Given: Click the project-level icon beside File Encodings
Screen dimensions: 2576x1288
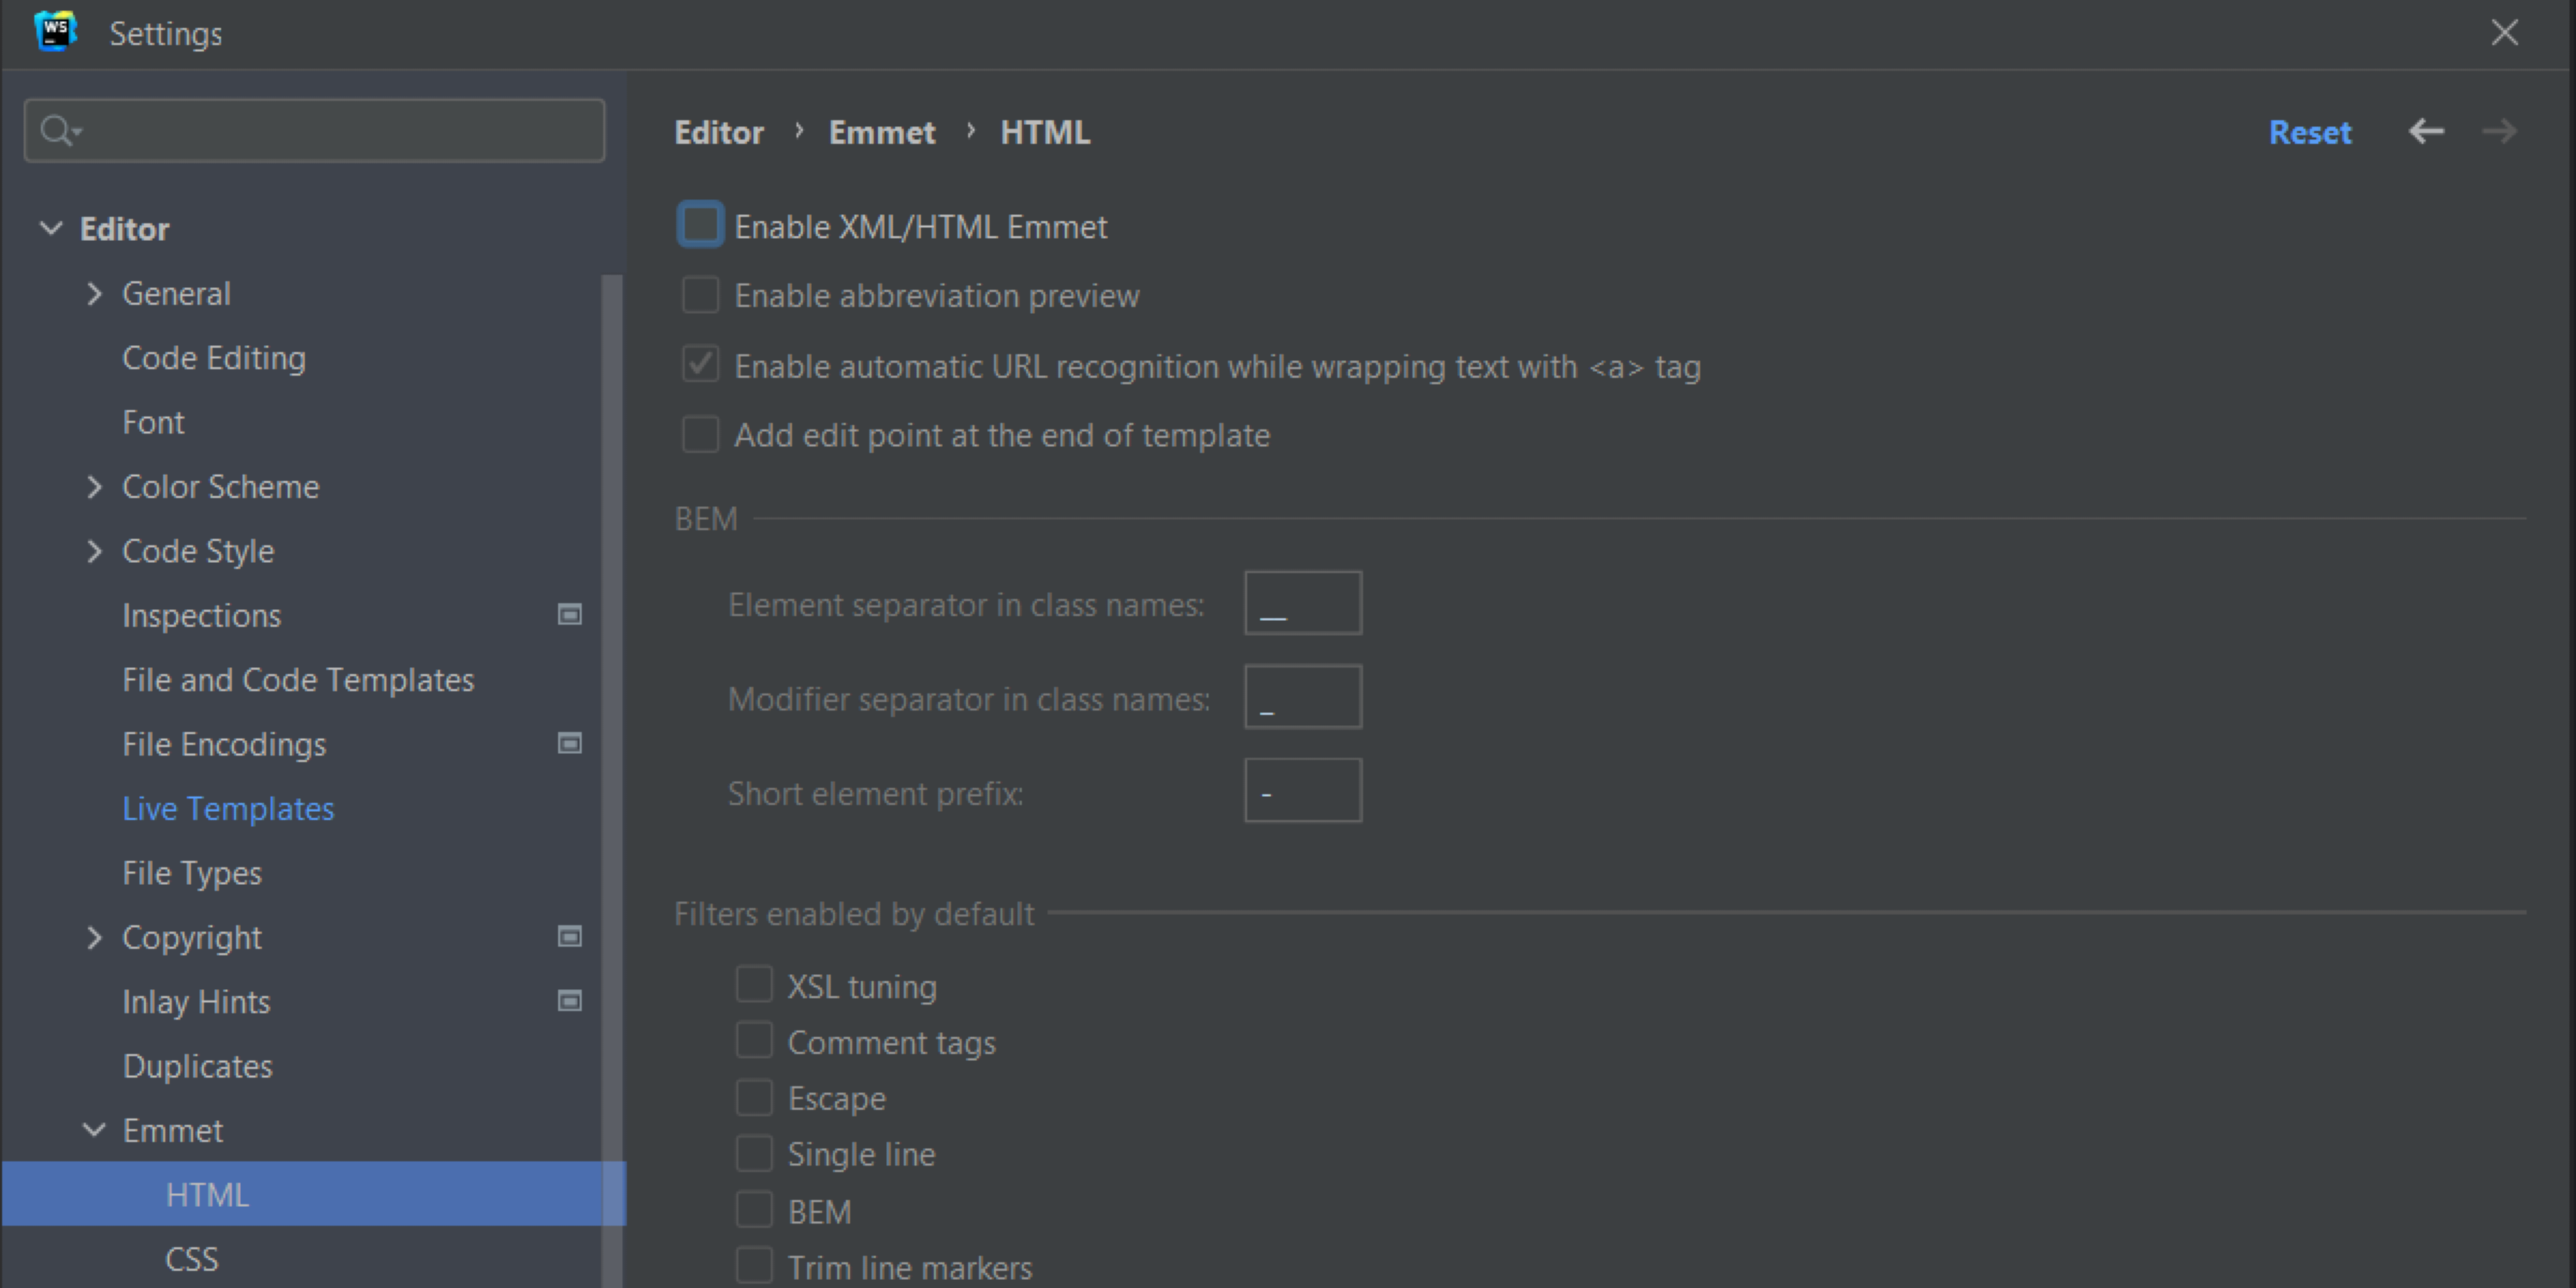Looking at the screenshot, I should click(x=569, y=744).
